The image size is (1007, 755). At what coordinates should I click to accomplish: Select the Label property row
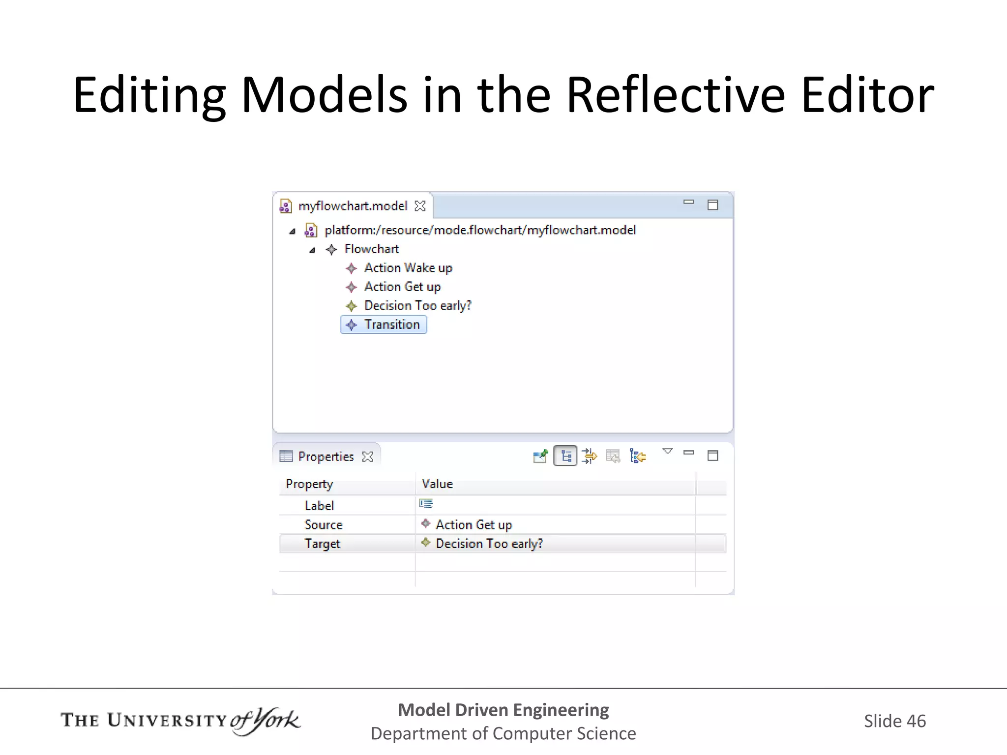click(503, 505)
